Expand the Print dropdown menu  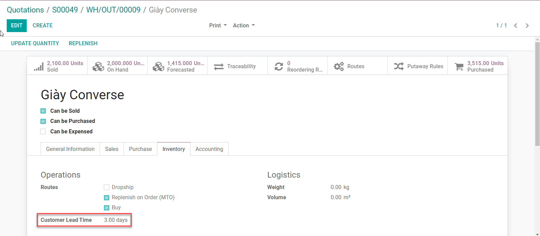[218, 26]
